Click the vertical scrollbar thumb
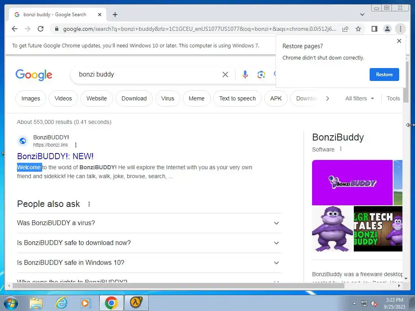The width and height of the screenshot is (415, 311). (x=406, y=81)
